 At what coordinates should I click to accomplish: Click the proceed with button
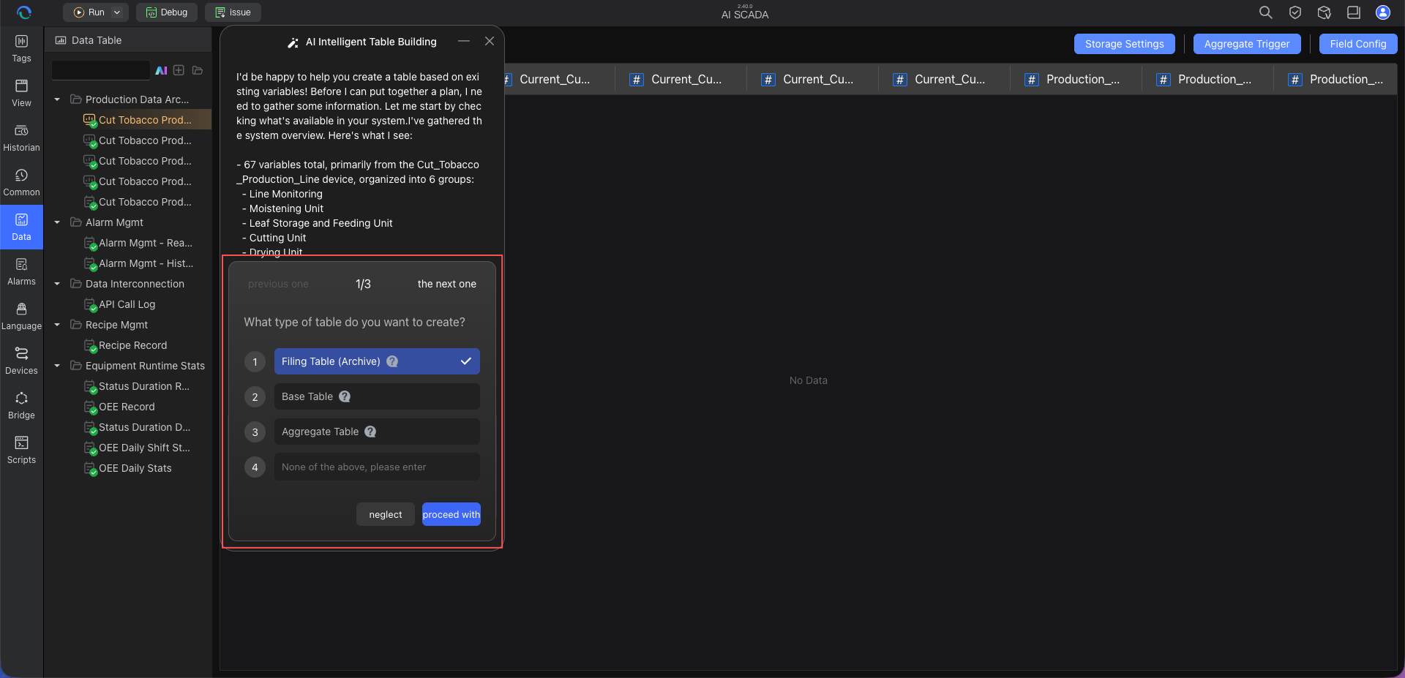point(452,514)
